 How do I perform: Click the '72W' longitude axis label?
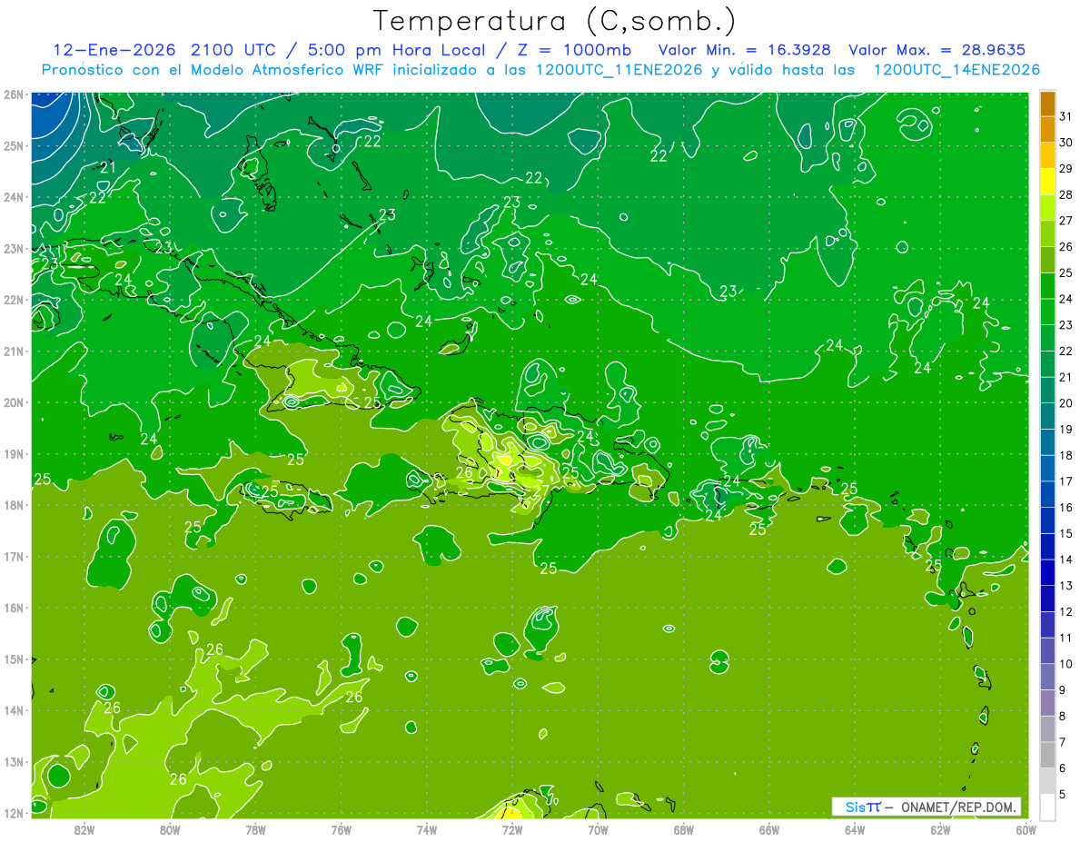click(x=512, y=830)
